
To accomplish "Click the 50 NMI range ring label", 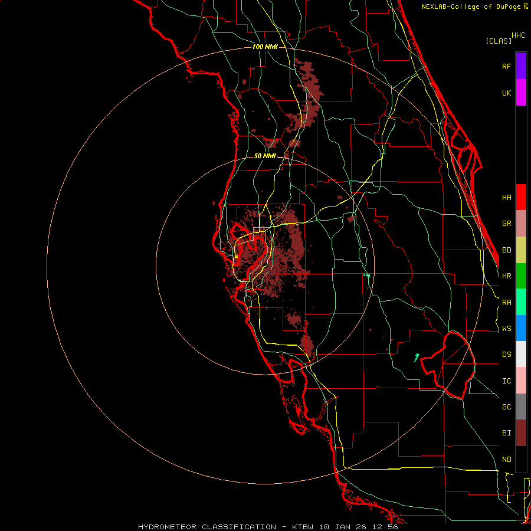I will click(x=265, y=156).
